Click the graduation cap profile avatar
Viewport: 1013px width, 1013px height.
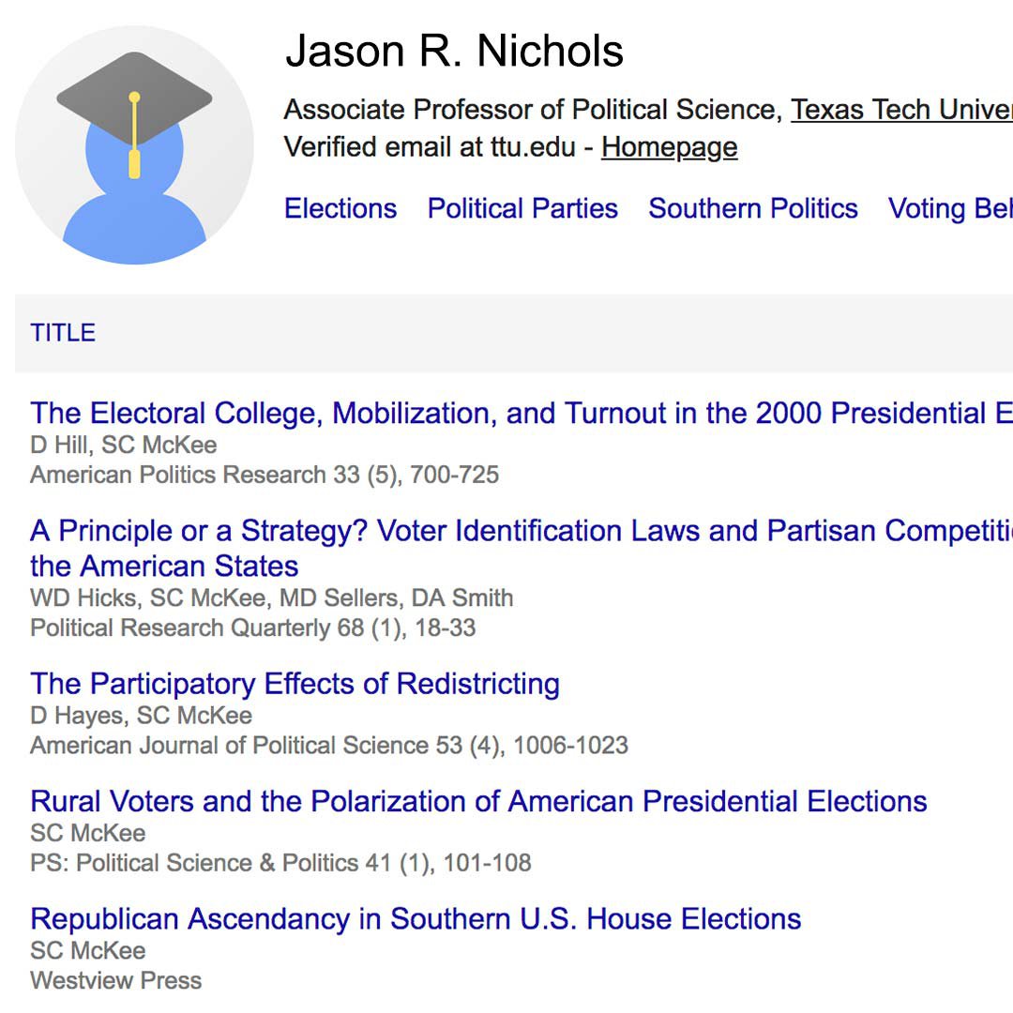click(134, 145)
